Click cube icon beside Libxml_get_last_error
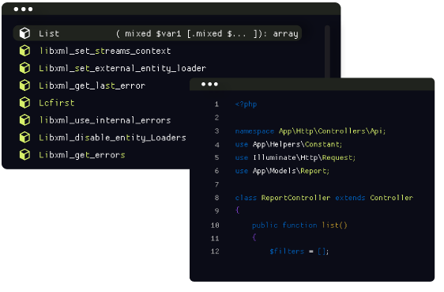Screen dimensions: 444x292 pyautogui.click(x=25, y=85)
